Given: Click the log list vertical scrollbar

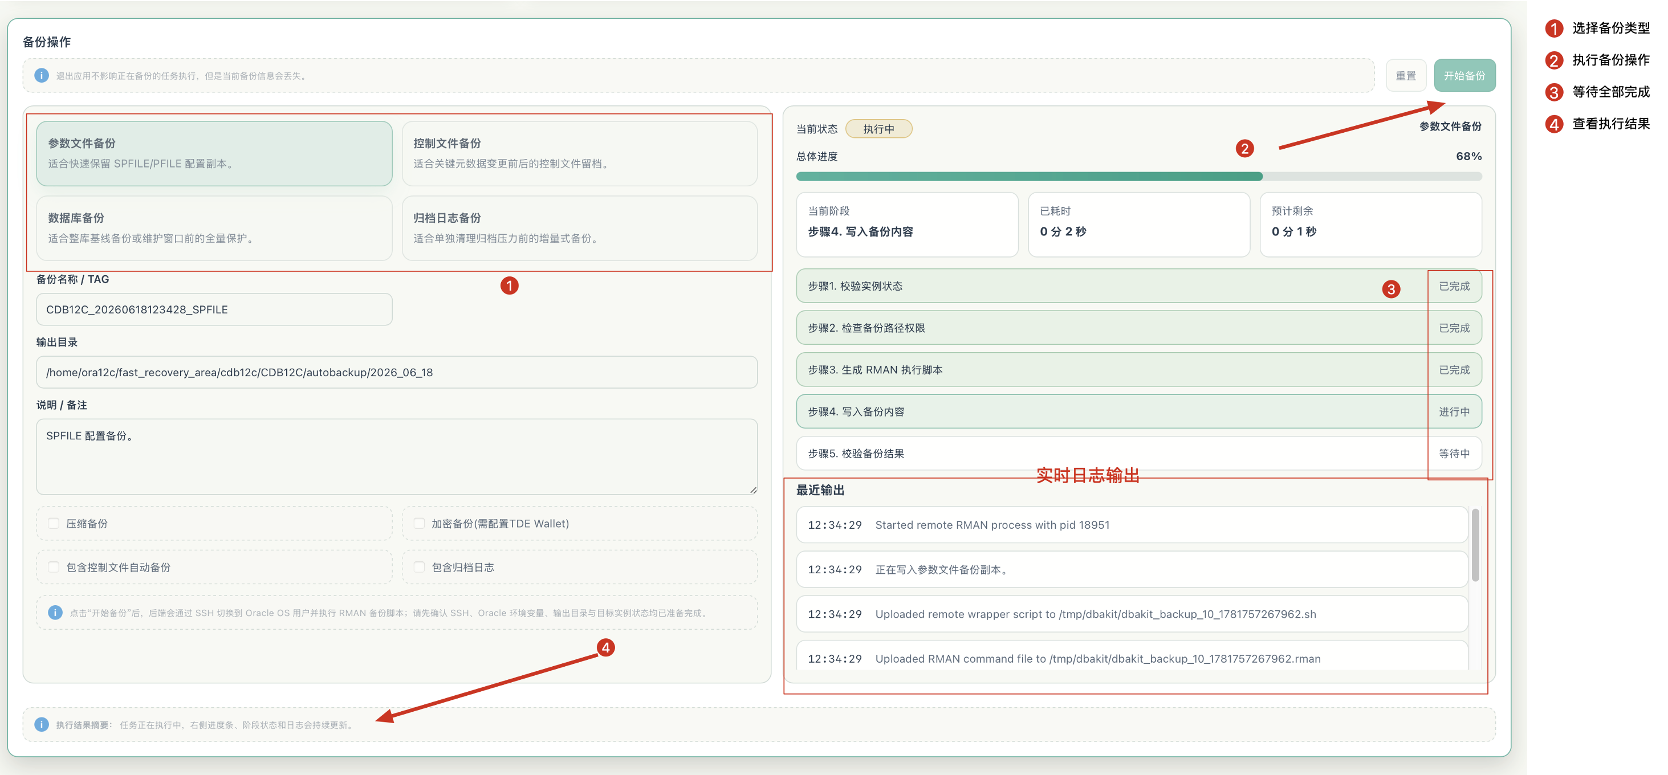Looking at the screenshot, I should pyautogui.click(x=1476, y=545).
